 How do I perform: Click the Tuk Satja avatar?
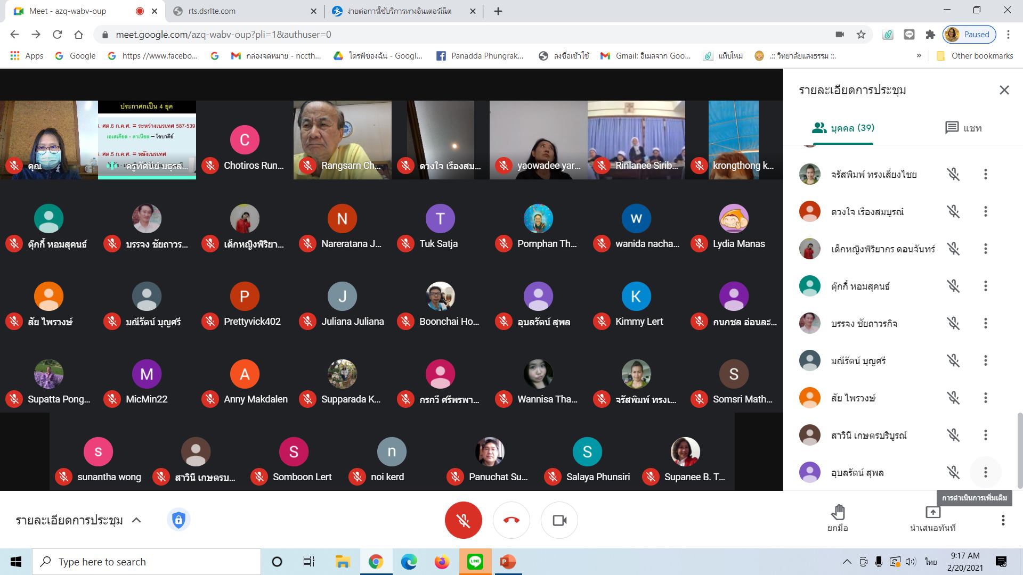pos(440,218)
